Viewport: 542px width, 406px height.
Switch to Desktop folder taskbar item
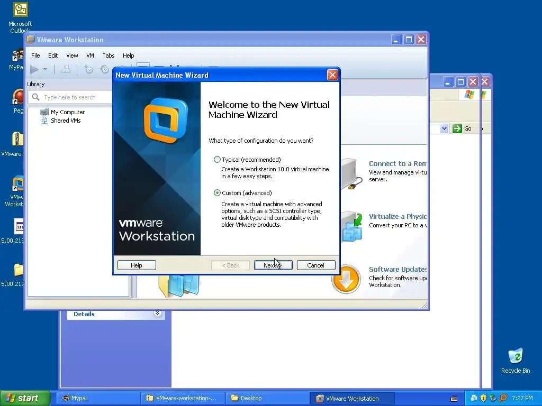pos(267,399)
